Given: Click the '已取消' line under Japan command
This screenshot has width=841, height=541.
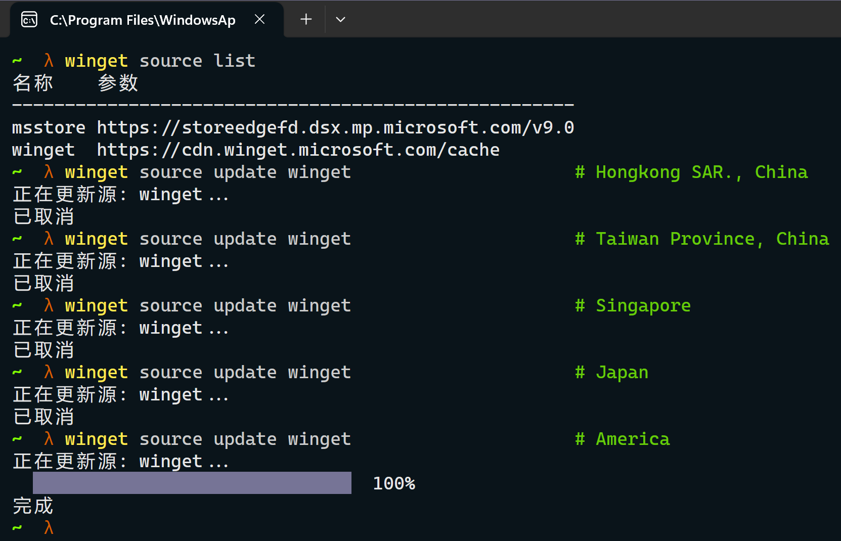Looking at the screenshot, I should (43, 417).
